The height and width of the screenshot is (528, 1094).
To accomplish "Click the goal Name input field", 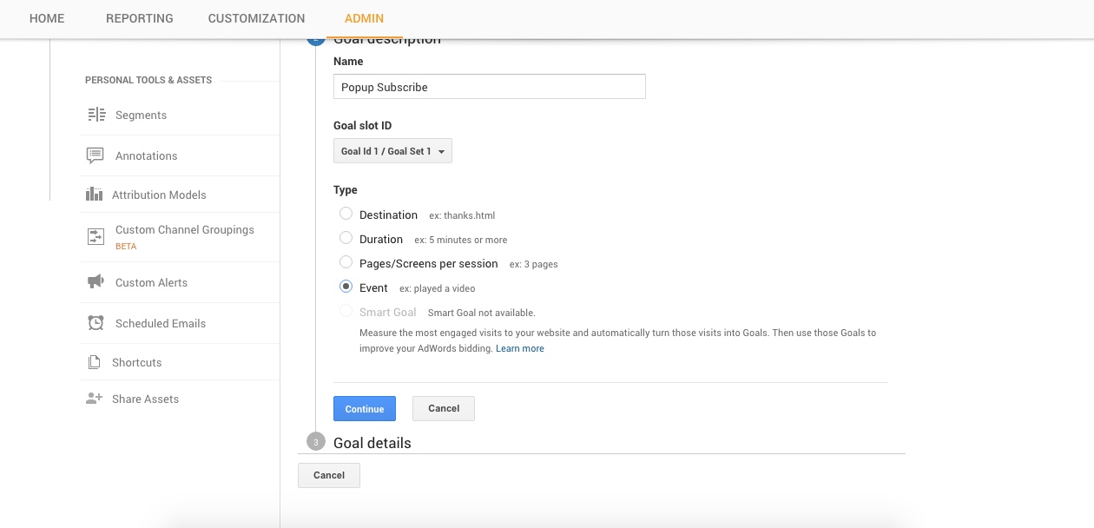I will [490, 87].
